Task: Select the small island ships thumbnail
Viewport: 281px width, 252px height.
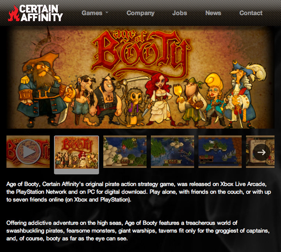Action: (x=220, y=152)
